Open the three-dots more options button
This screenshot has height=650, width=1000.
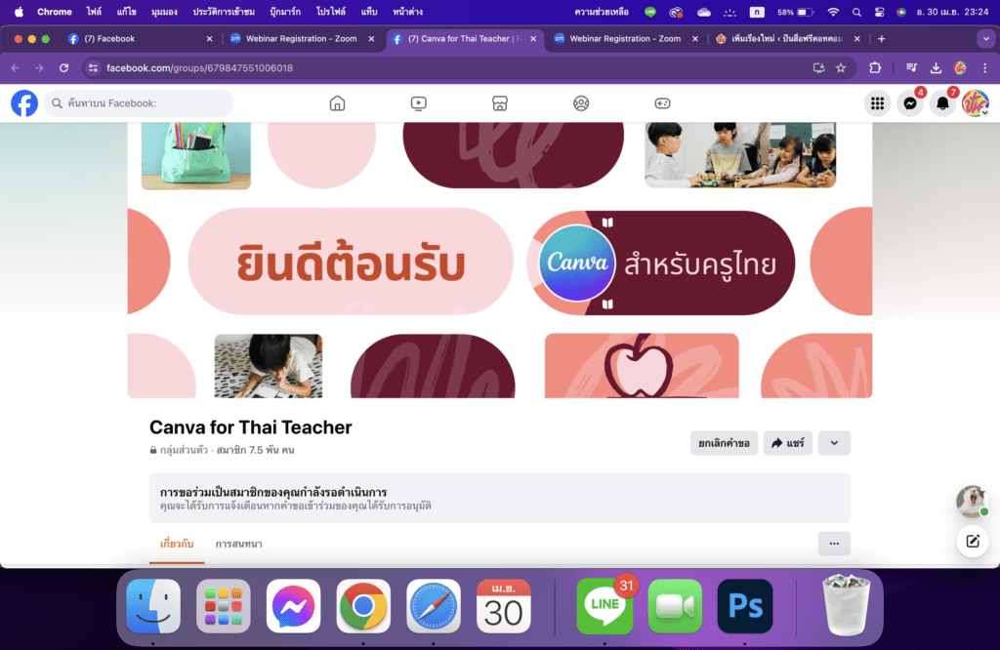pyautogui.click(x=834, y=544)
